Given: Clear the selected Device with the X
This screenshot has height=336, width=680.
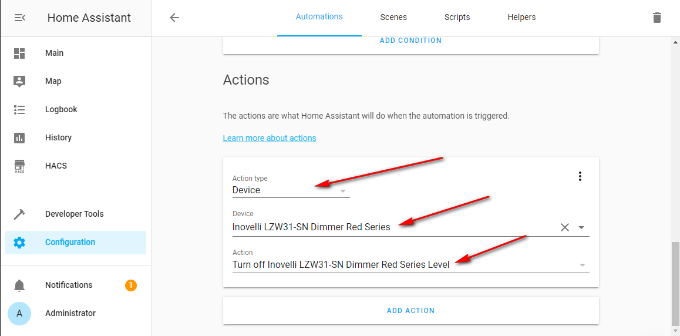Looking at the screenshot, I should click(x=565, y=227).
